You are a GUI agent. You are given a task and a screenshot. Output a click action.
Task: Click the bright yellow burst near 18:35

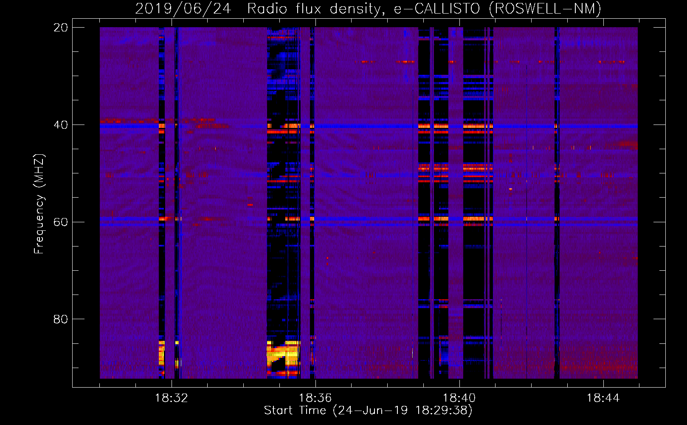pos(283,354)
